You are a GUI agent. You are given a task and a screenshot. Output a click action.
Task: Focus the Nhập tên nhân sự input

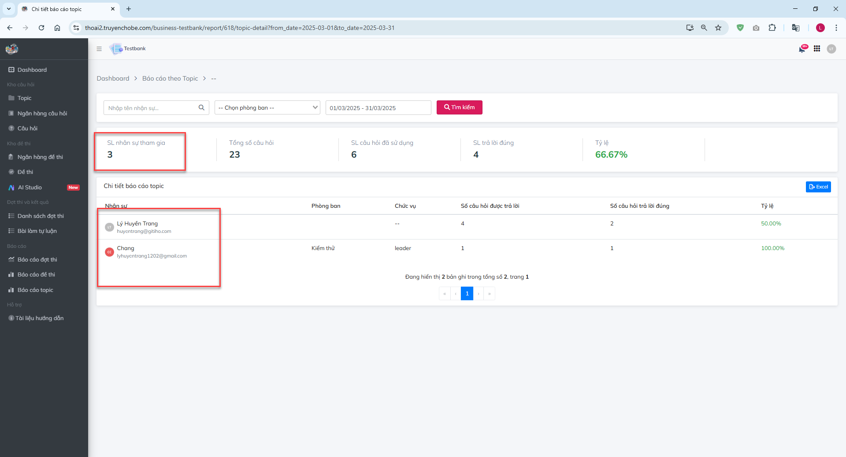[150, 108]
